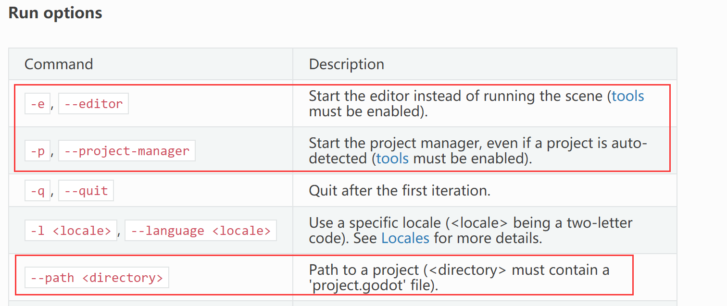The width and height of the screenshot is (727, 306).
Task: Click the Command column header
Action: [59, 64]
